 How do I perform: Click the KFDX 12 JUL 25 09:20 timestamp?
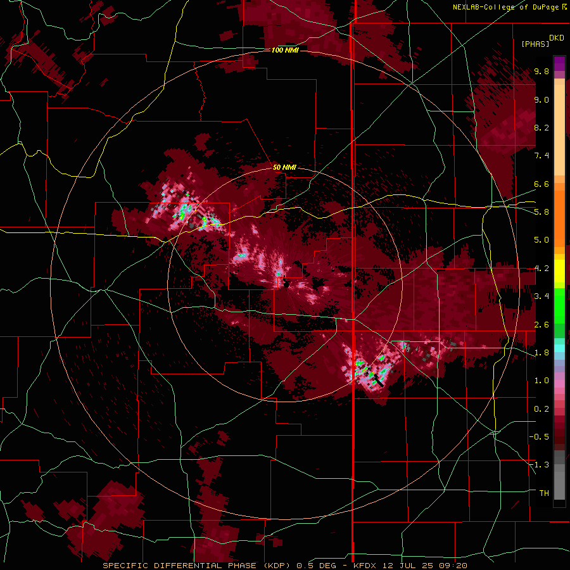click(410, 566)
